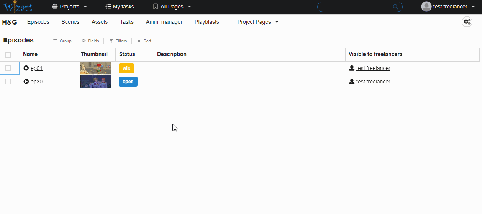Click the user icon in ep01 row
Viewport: 482px width, 214px height.
pyautogui.click(x=352, y=68)
